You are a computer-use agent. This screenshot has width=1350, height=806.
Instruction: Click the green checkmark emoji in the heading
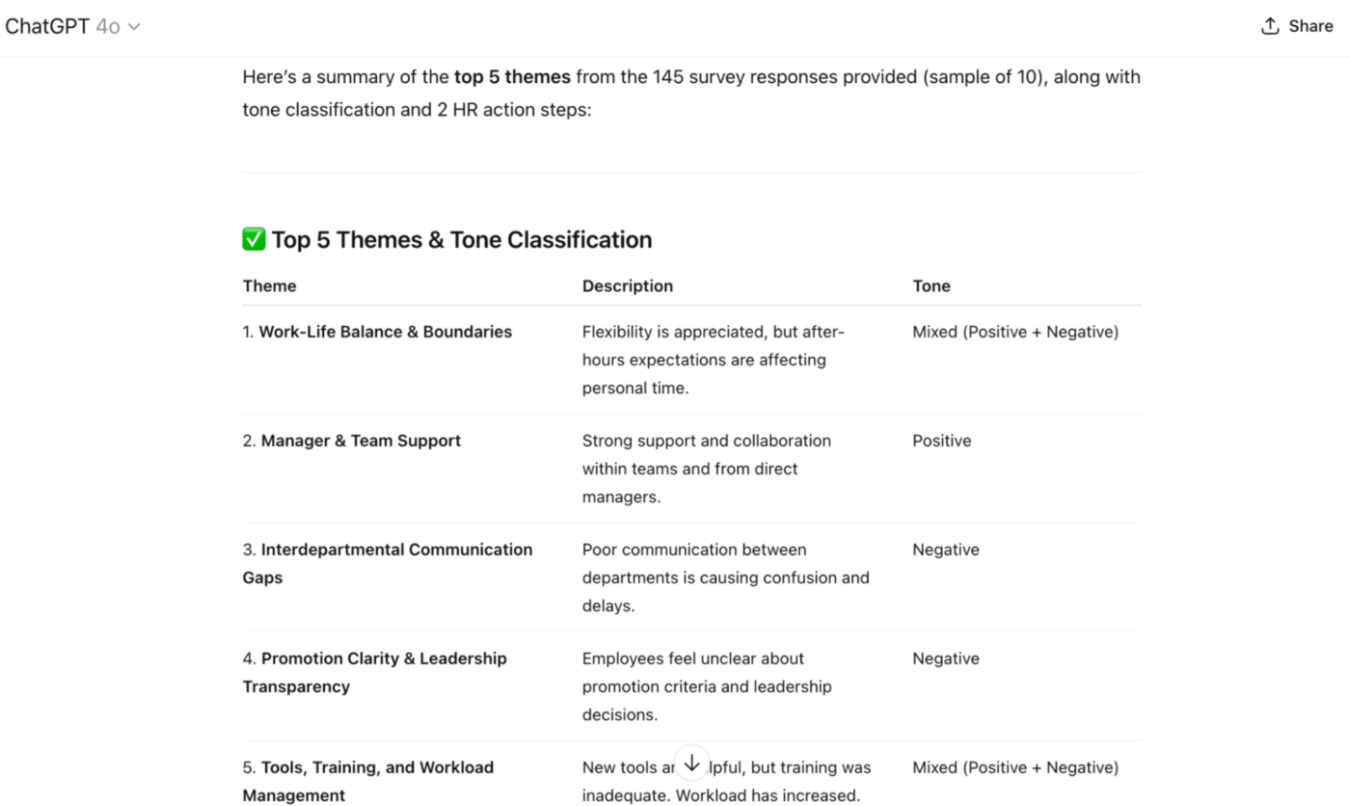pyautogui.click(x=254, y=239)
